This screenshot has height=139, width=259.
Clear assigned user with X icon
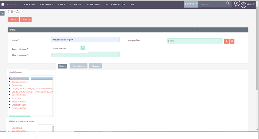point(232,41)
